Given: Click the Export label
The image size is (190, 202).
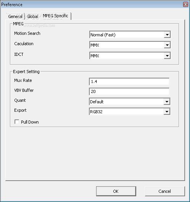Looking at the screenshot, I should pos(20,110).
